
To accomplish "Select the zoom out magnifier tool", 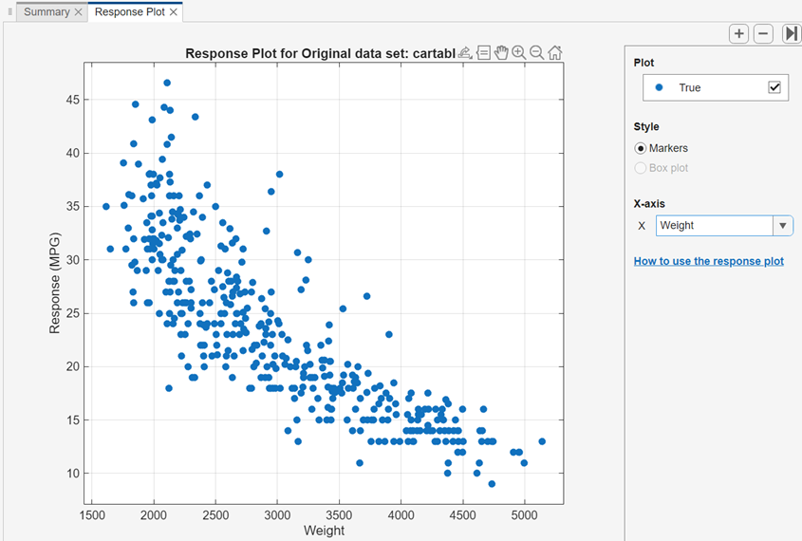I will point(536,53).
